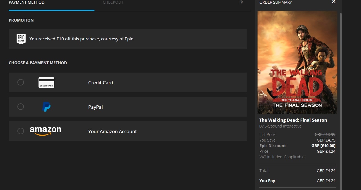The image size is (361, 190).
Task: Click the Epic Games logo in promotion
Action: tap(21, 39)
